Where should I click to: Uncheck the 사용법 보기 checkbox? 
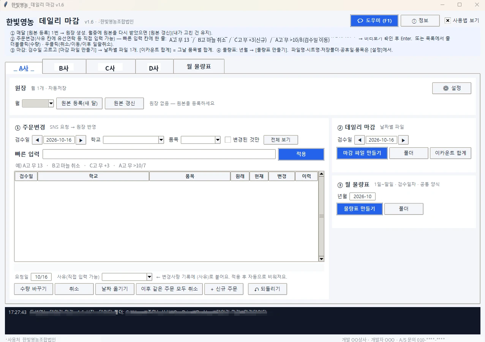click(x=448, y=20)
